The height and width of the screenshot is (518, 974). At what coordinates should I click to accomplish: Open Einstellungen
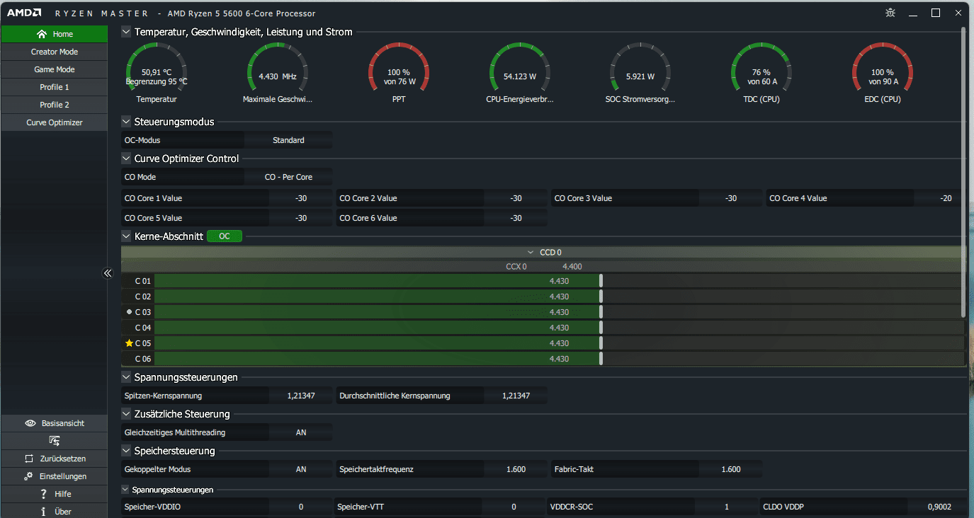(x=55, y=476)
